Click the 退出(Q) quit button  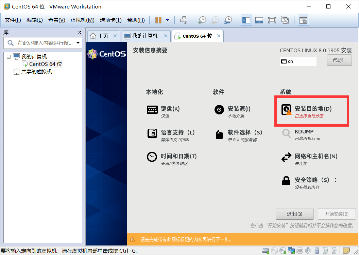click(x=294, y=214)
